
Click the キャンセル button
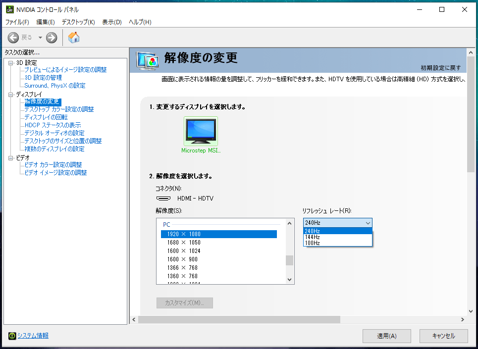click(443, 336)
